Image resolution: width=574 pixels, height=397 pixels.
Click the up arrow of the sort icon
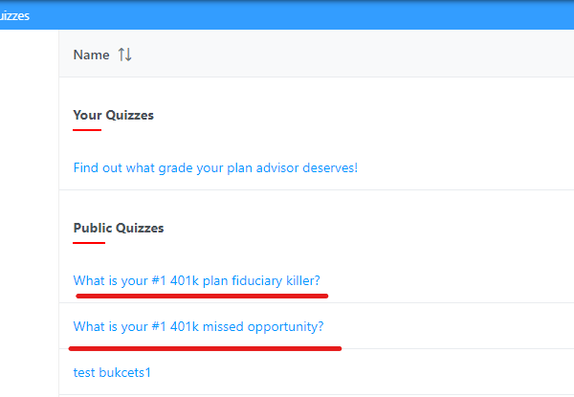coord(121,55)
